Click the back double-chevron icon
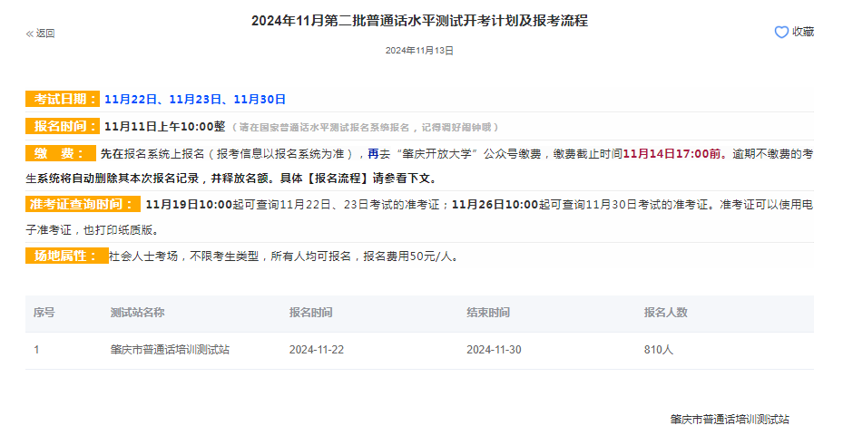 click(30, 34)
